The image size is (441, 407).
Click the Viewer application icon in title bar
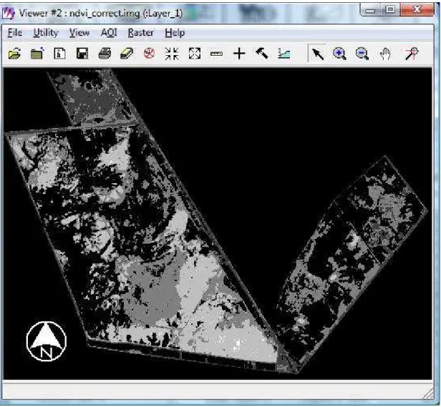click(8, 13)
